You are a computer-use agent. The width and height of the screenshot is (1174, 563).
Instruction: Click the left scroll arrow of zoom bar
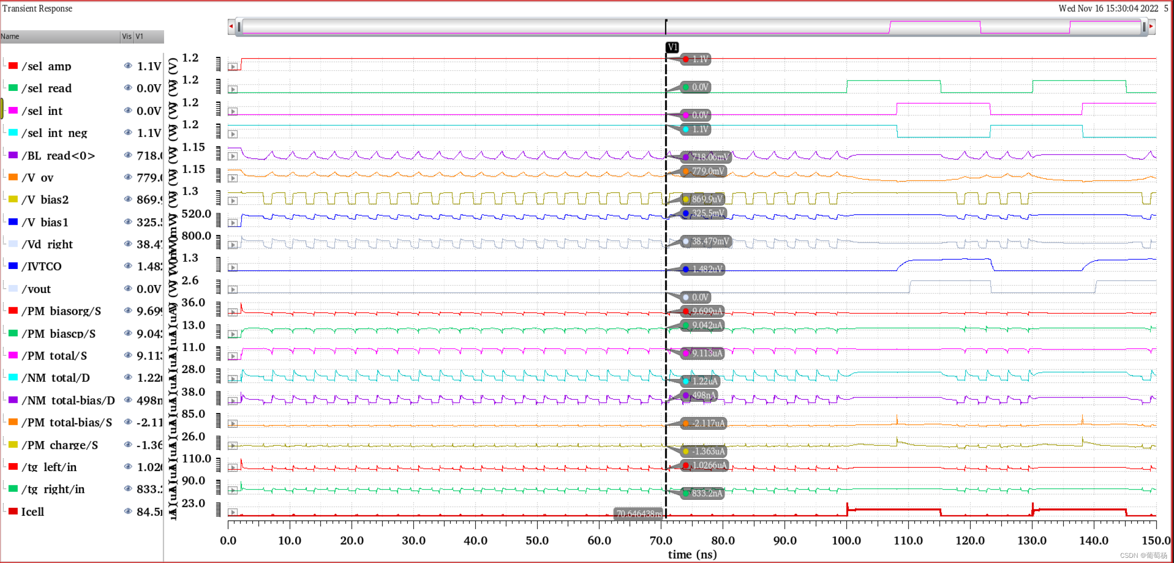231,26
